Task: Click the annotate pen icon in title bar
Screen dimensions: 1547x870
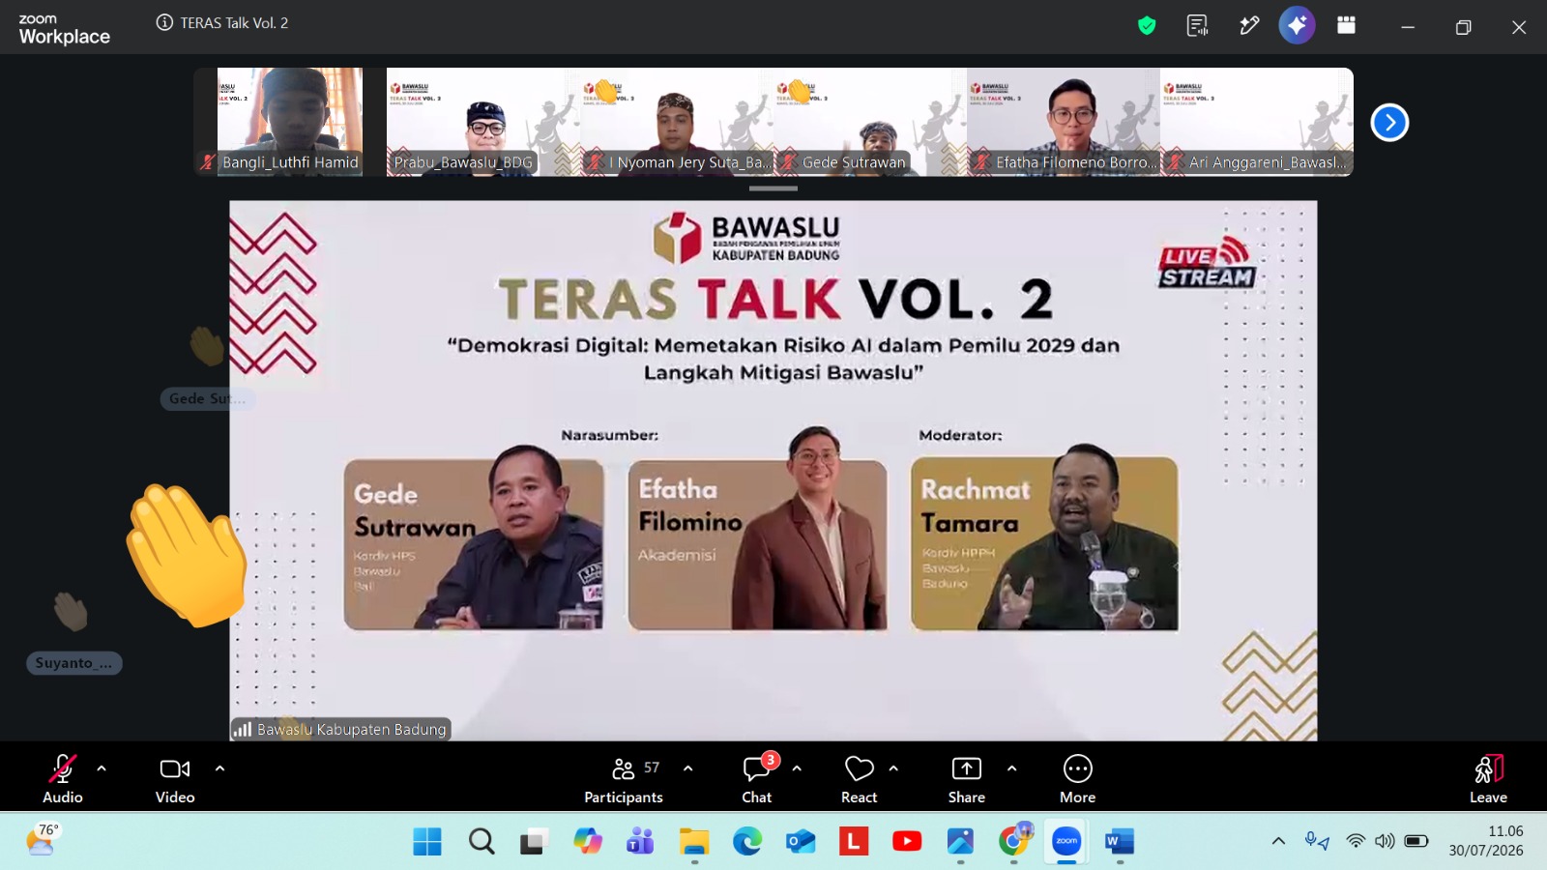Action: tap(1249, 25)
